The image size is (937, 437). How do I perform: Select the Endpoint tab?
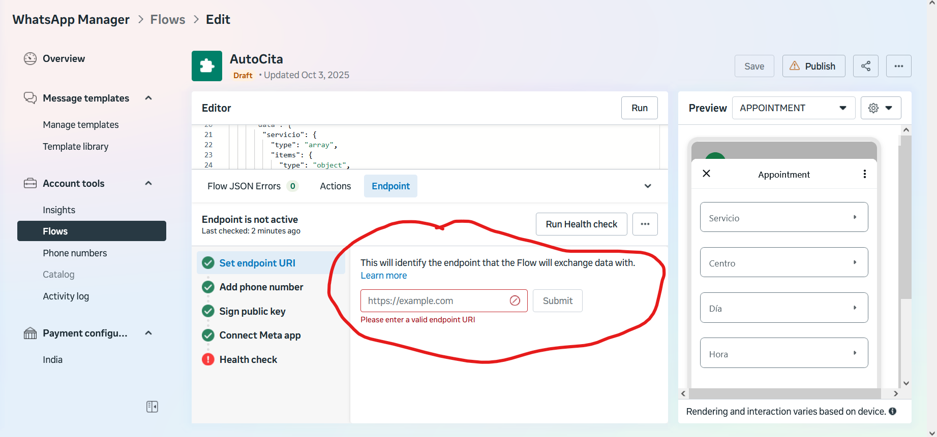coord(390,186)
